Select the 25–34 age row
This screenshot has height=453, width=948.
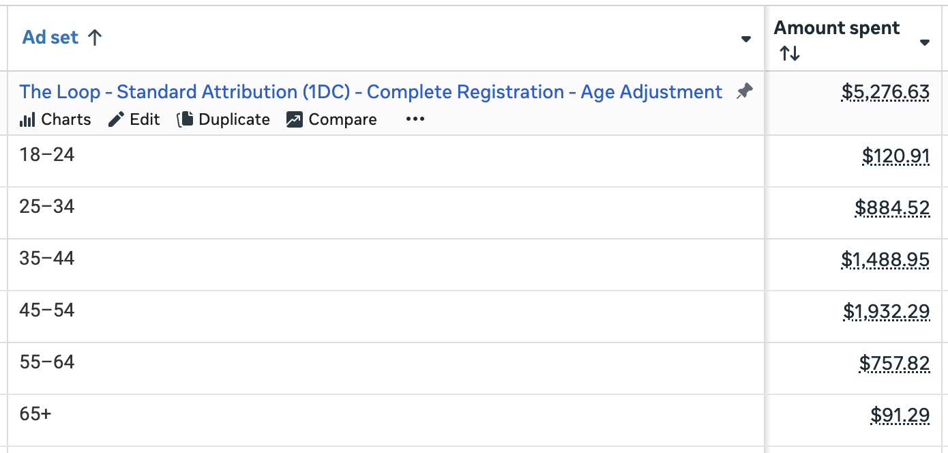click(x=47, y=207)
